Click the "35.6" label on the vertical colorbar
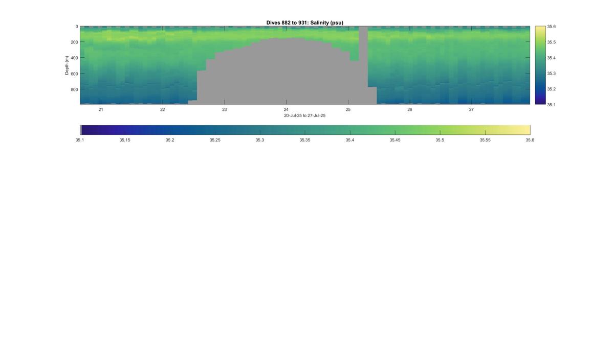The image size is (614, 348). click(552, 27)
